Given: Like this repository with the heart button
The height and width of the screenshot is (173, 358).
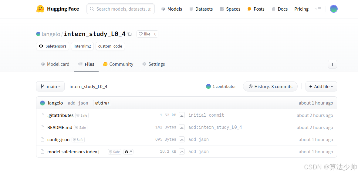Looking at the screenshot, I should click(x=144, y=34).
